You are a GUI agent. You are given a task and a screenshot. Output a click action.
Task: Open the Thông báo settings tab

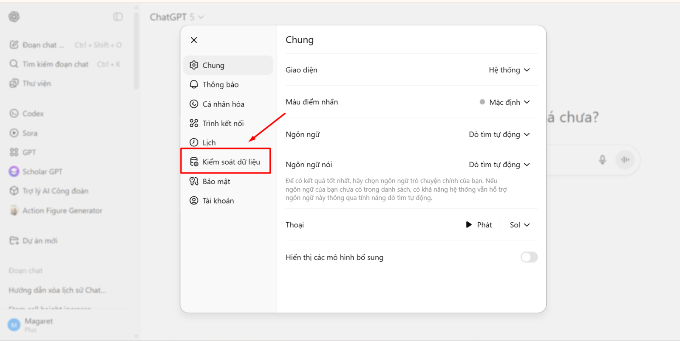click(x=228, y=84)
